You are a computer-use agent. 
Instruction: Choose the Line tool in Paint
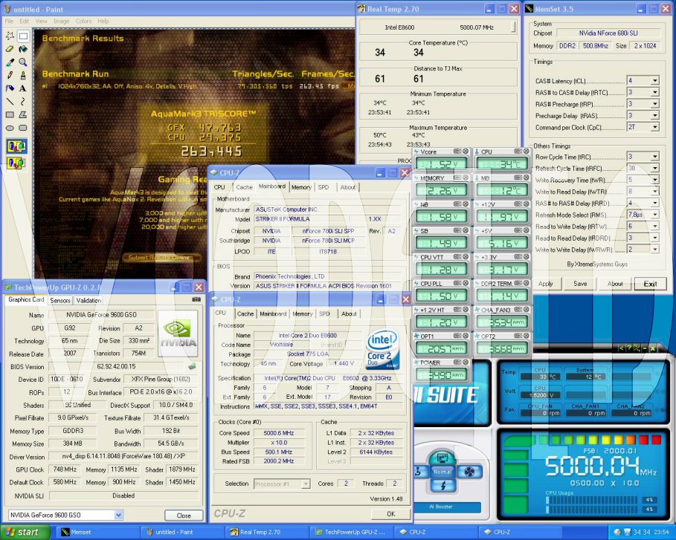10,102
